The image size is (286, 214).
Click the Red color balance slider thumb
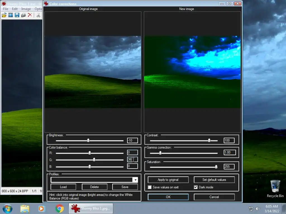coord(90,153)
